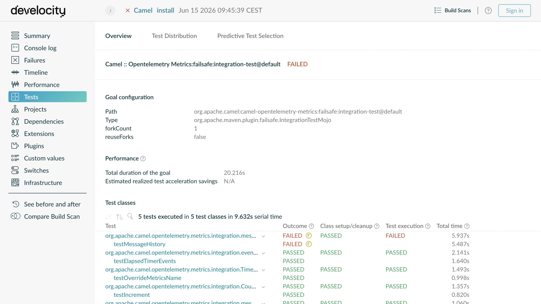Image resolution: width=541 pixels, height=304 pixels.
Task: Click the Total time column help icon
Action: [467, 226]
